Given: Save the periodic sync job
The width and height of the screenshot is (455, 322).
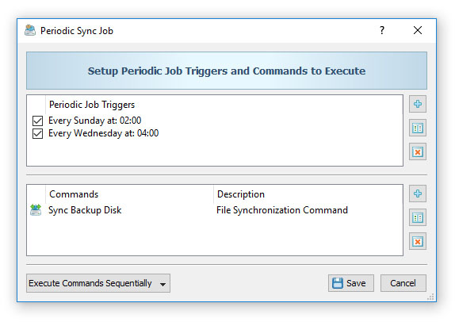Looking at the screenshot, I should coord(351,283).
